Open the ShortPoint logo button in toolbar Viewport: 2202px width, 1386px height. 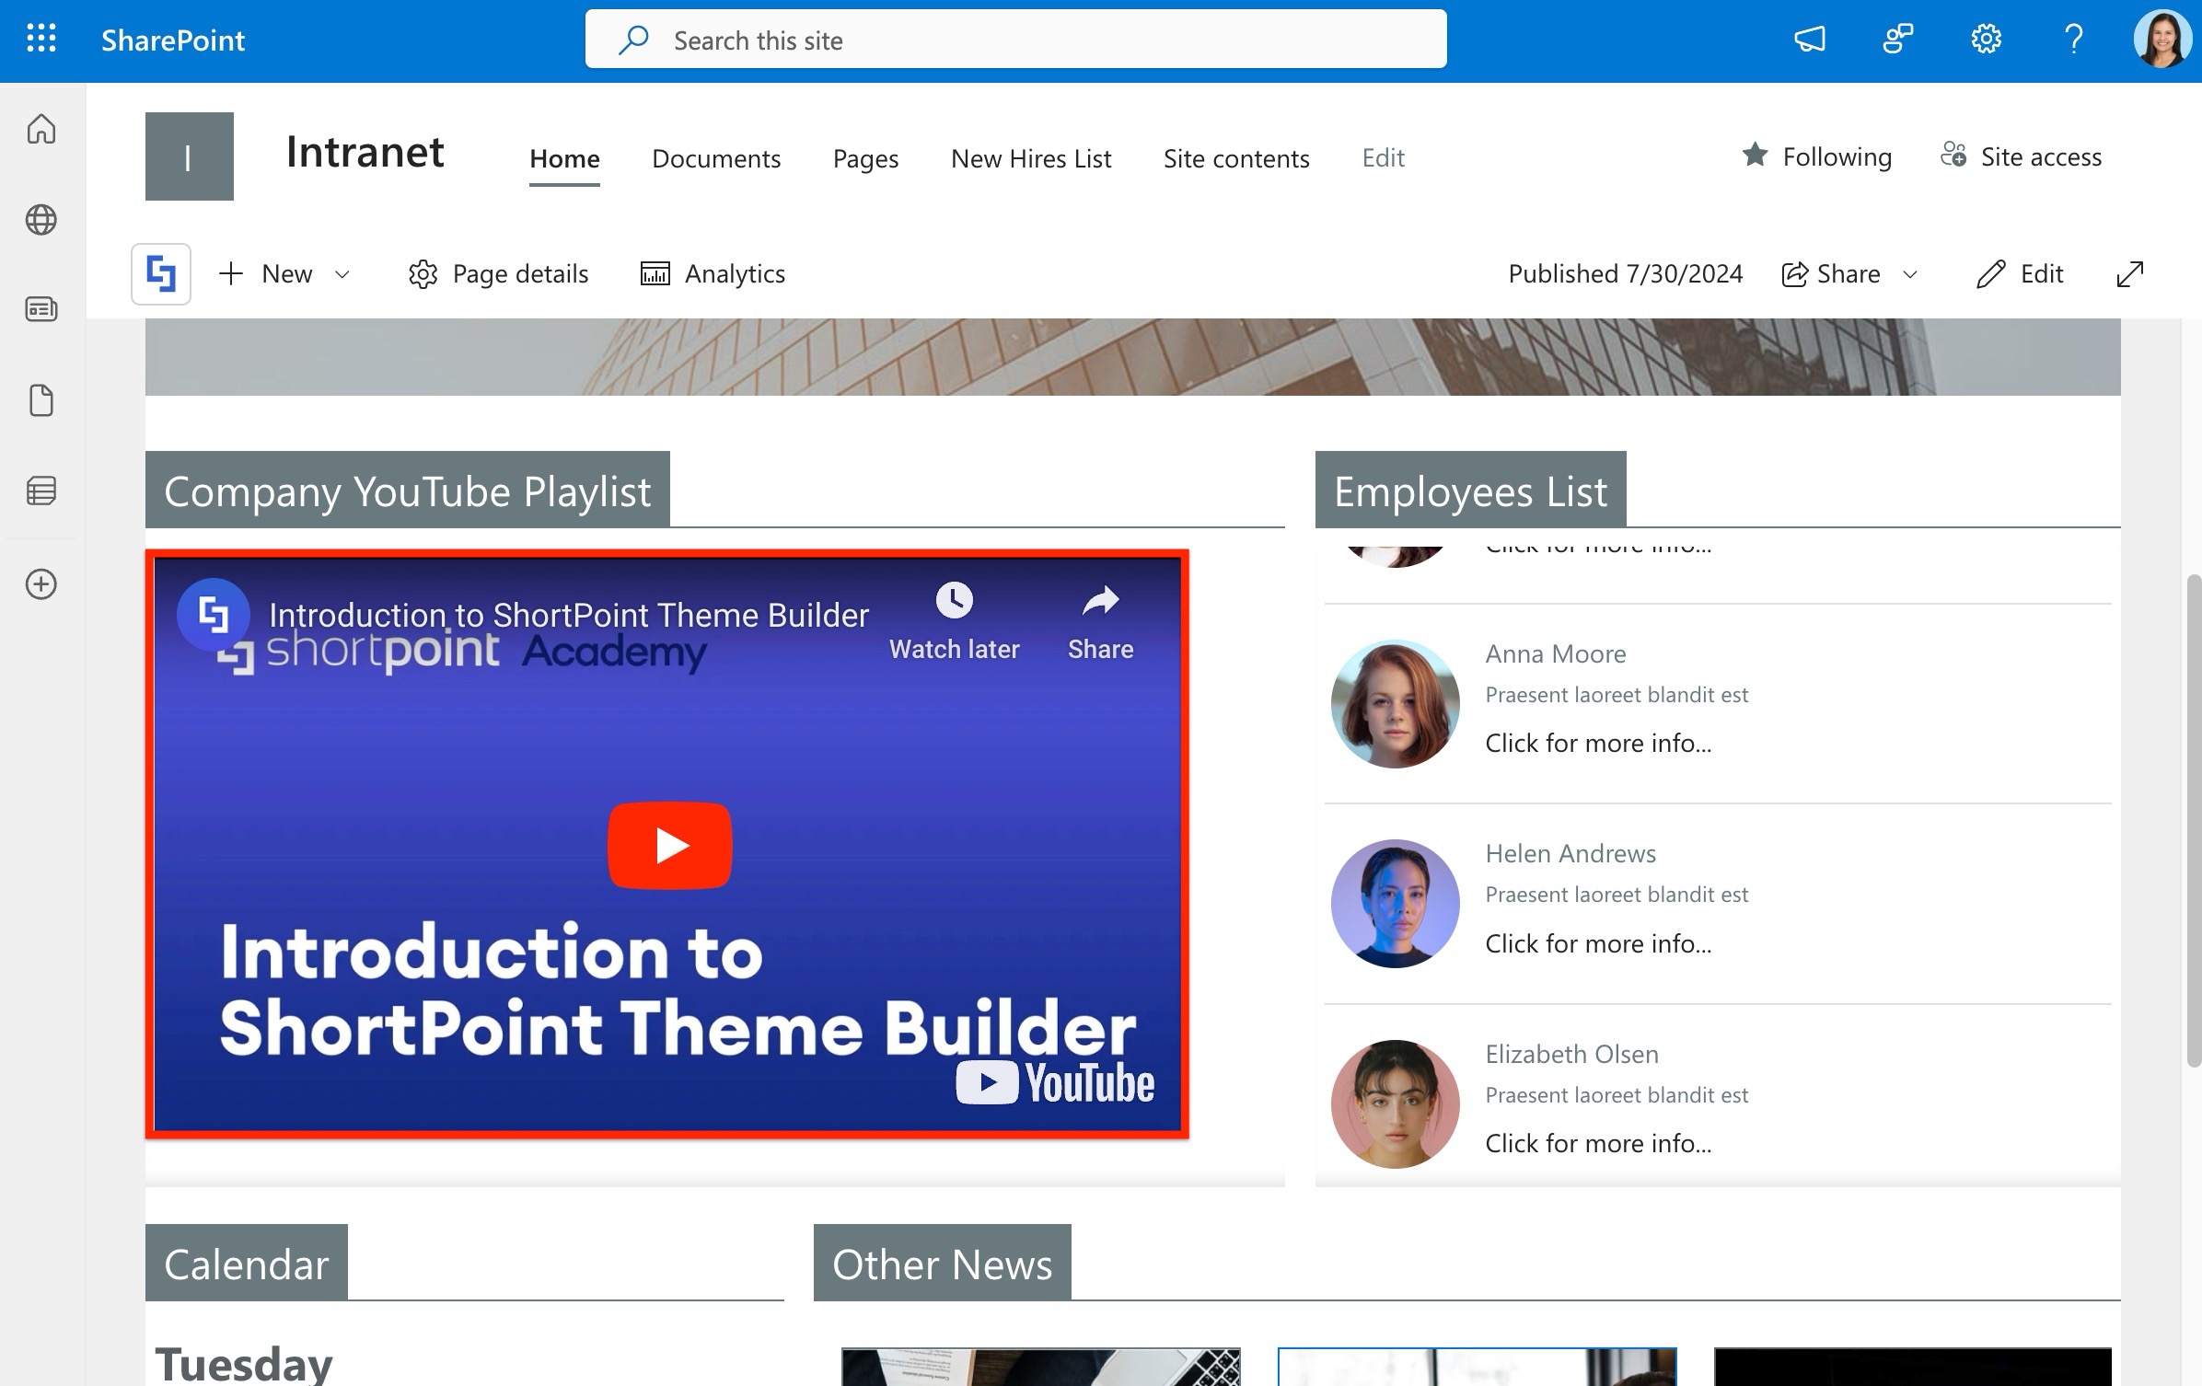pyautogui.click(x=161, y=274)
